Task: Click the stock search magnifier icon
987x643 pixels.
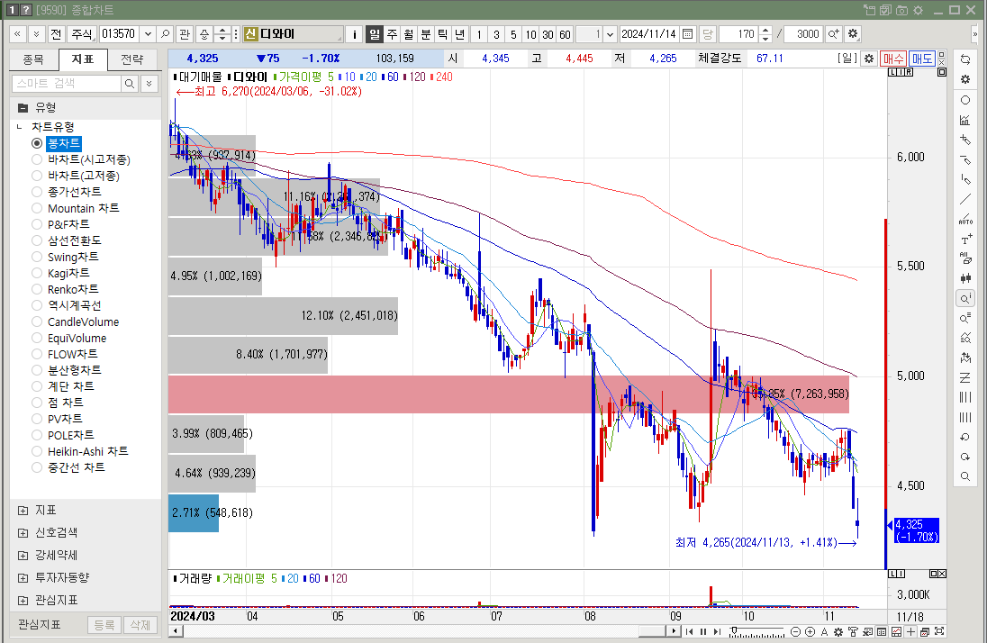Action: [166, 34]
